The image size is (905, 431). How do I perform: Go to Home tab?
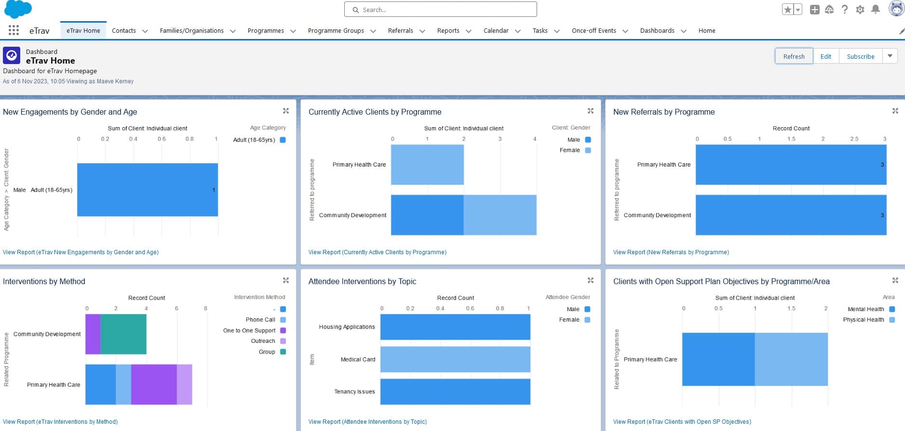[x=707, y=30]
